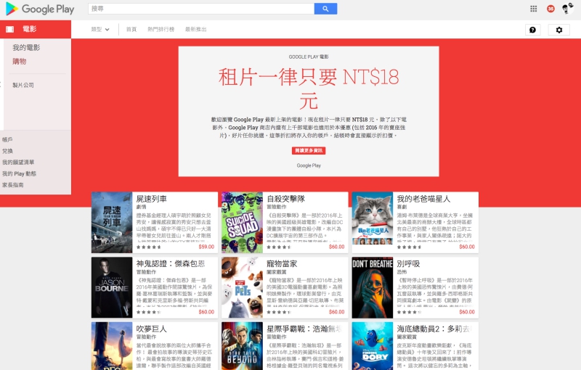Open the 帳戶 link
581x370 pixels.
click(7, 139)
